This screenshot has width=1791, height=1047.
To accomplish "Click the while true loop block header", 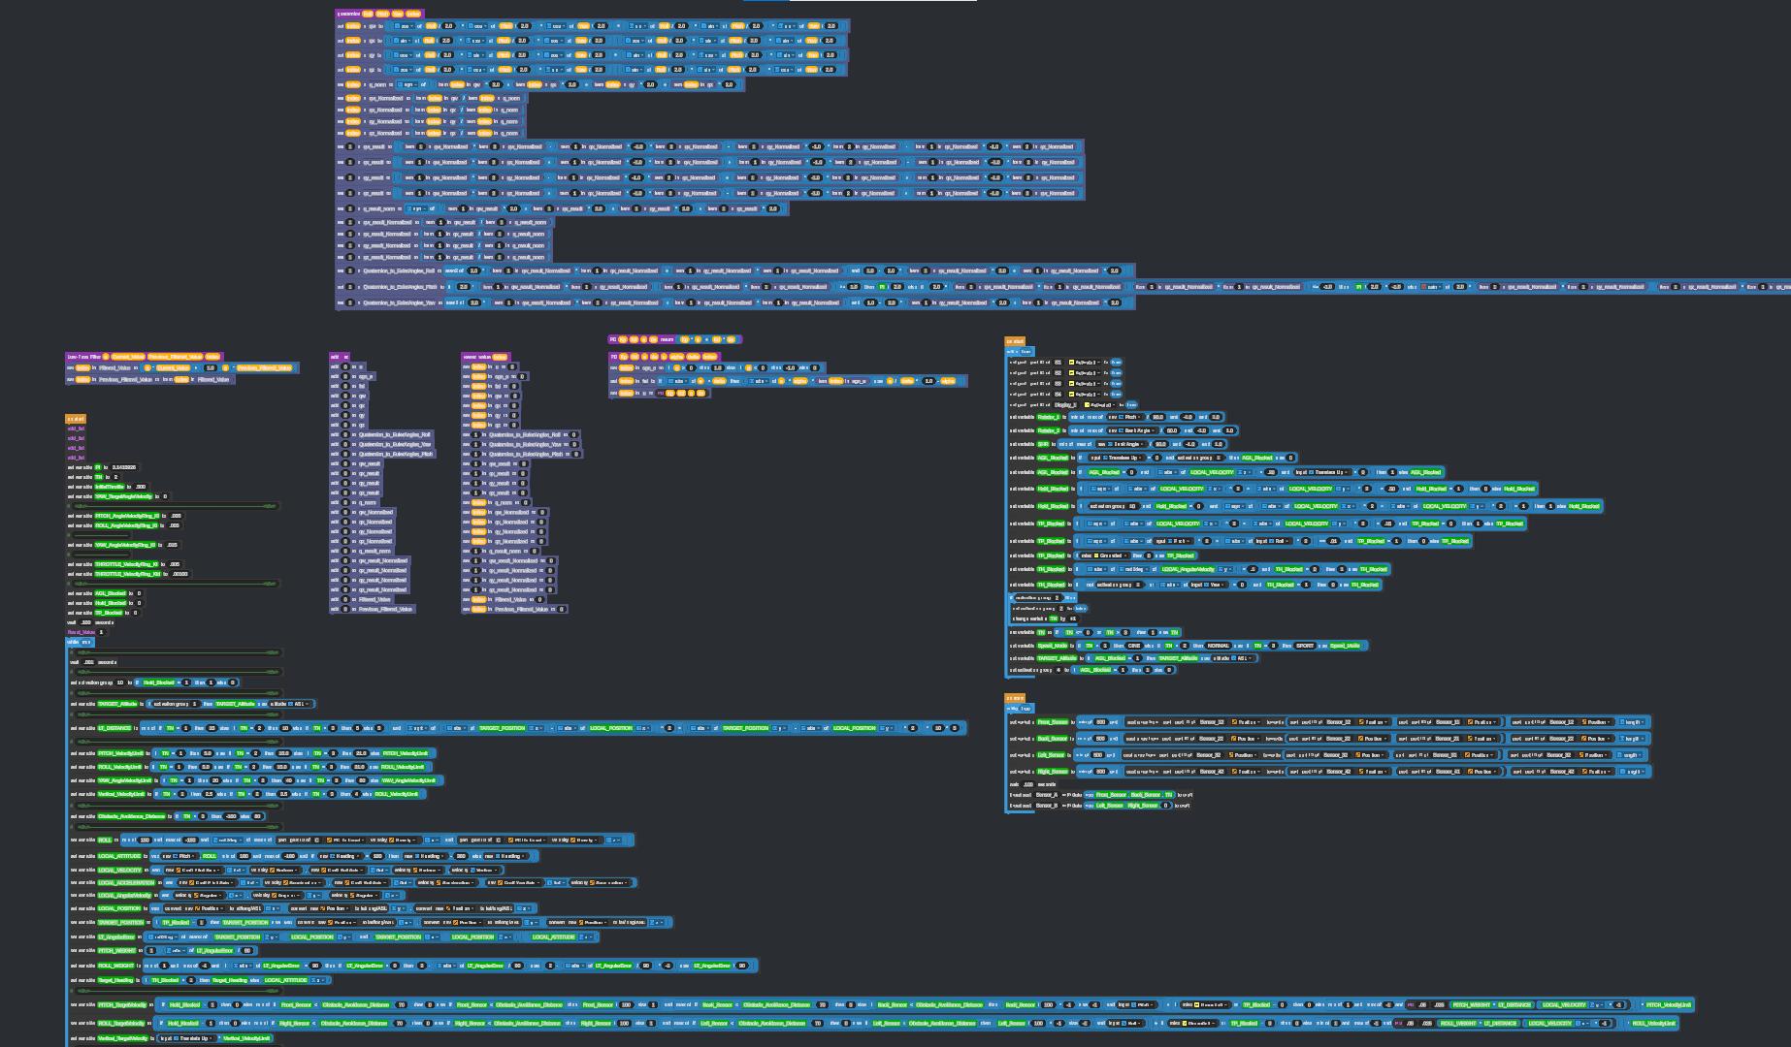I will [80, 642].
